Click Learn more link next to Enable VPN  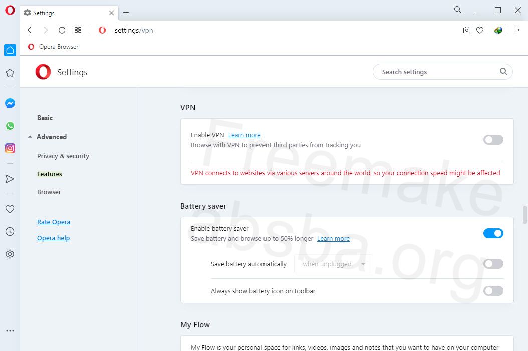click(244, 135)
